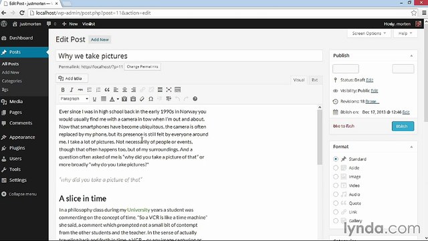Select the Quote post format
The width and height of the screenshot is (428, 241).
(x=336, y=203)
